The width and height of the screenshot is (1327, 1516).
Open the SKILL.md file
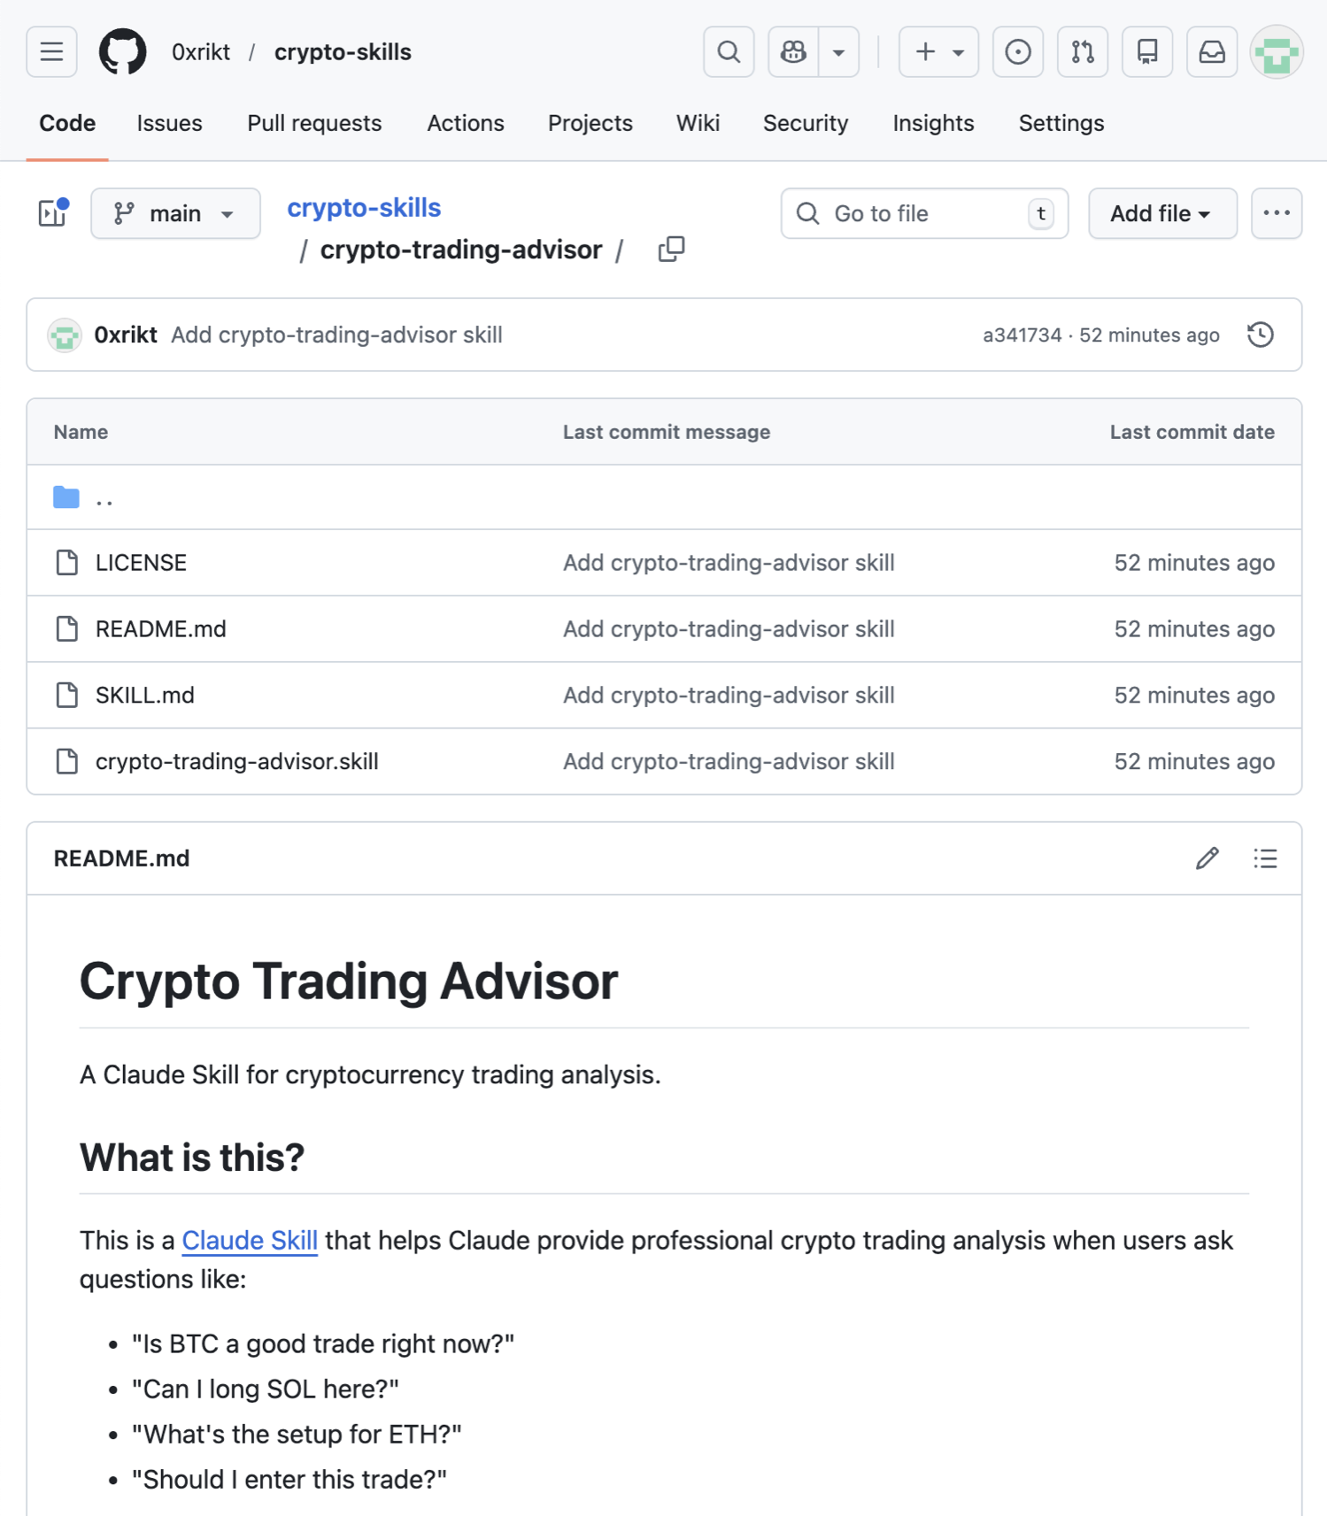145,696
